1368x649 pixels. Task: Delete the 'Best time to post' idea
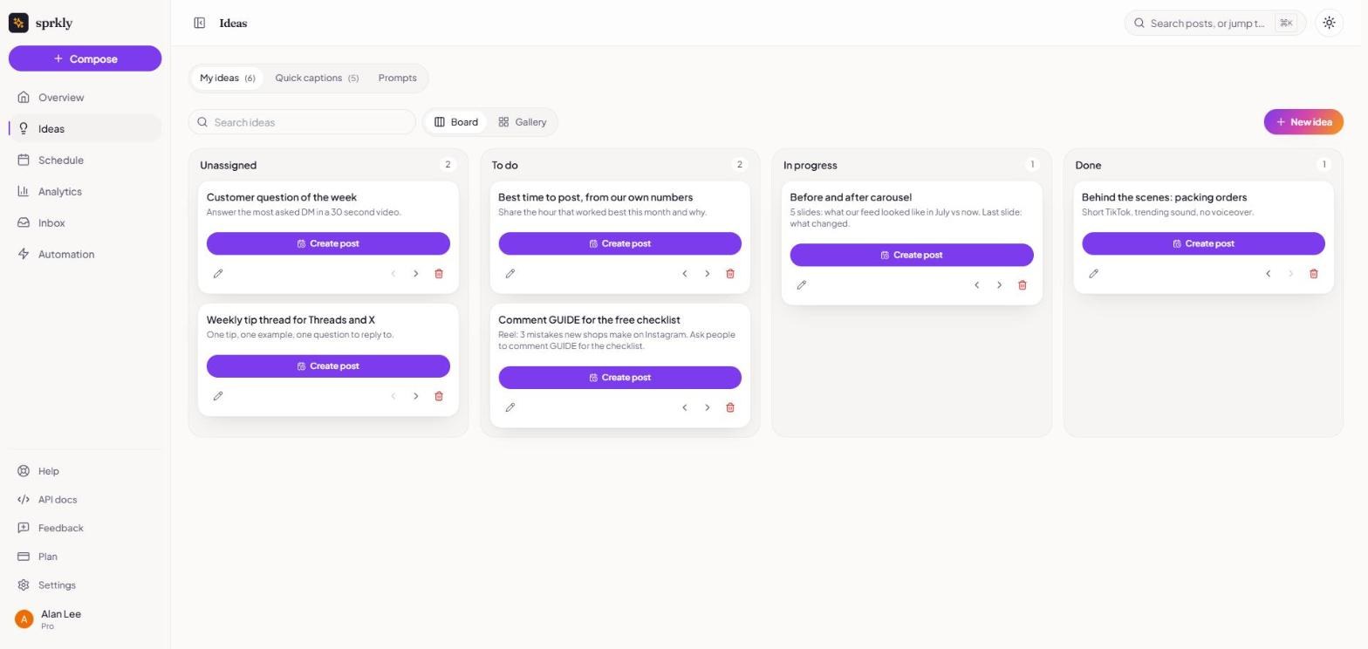(x=730, y=274)
